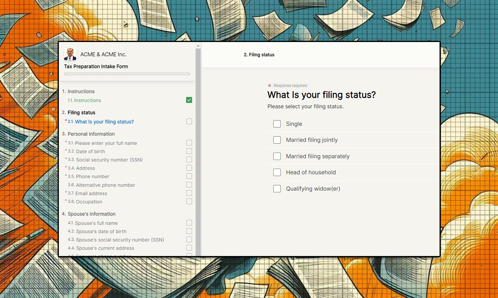Go to 4.1 Spouse's full name

tap(93, 223)
